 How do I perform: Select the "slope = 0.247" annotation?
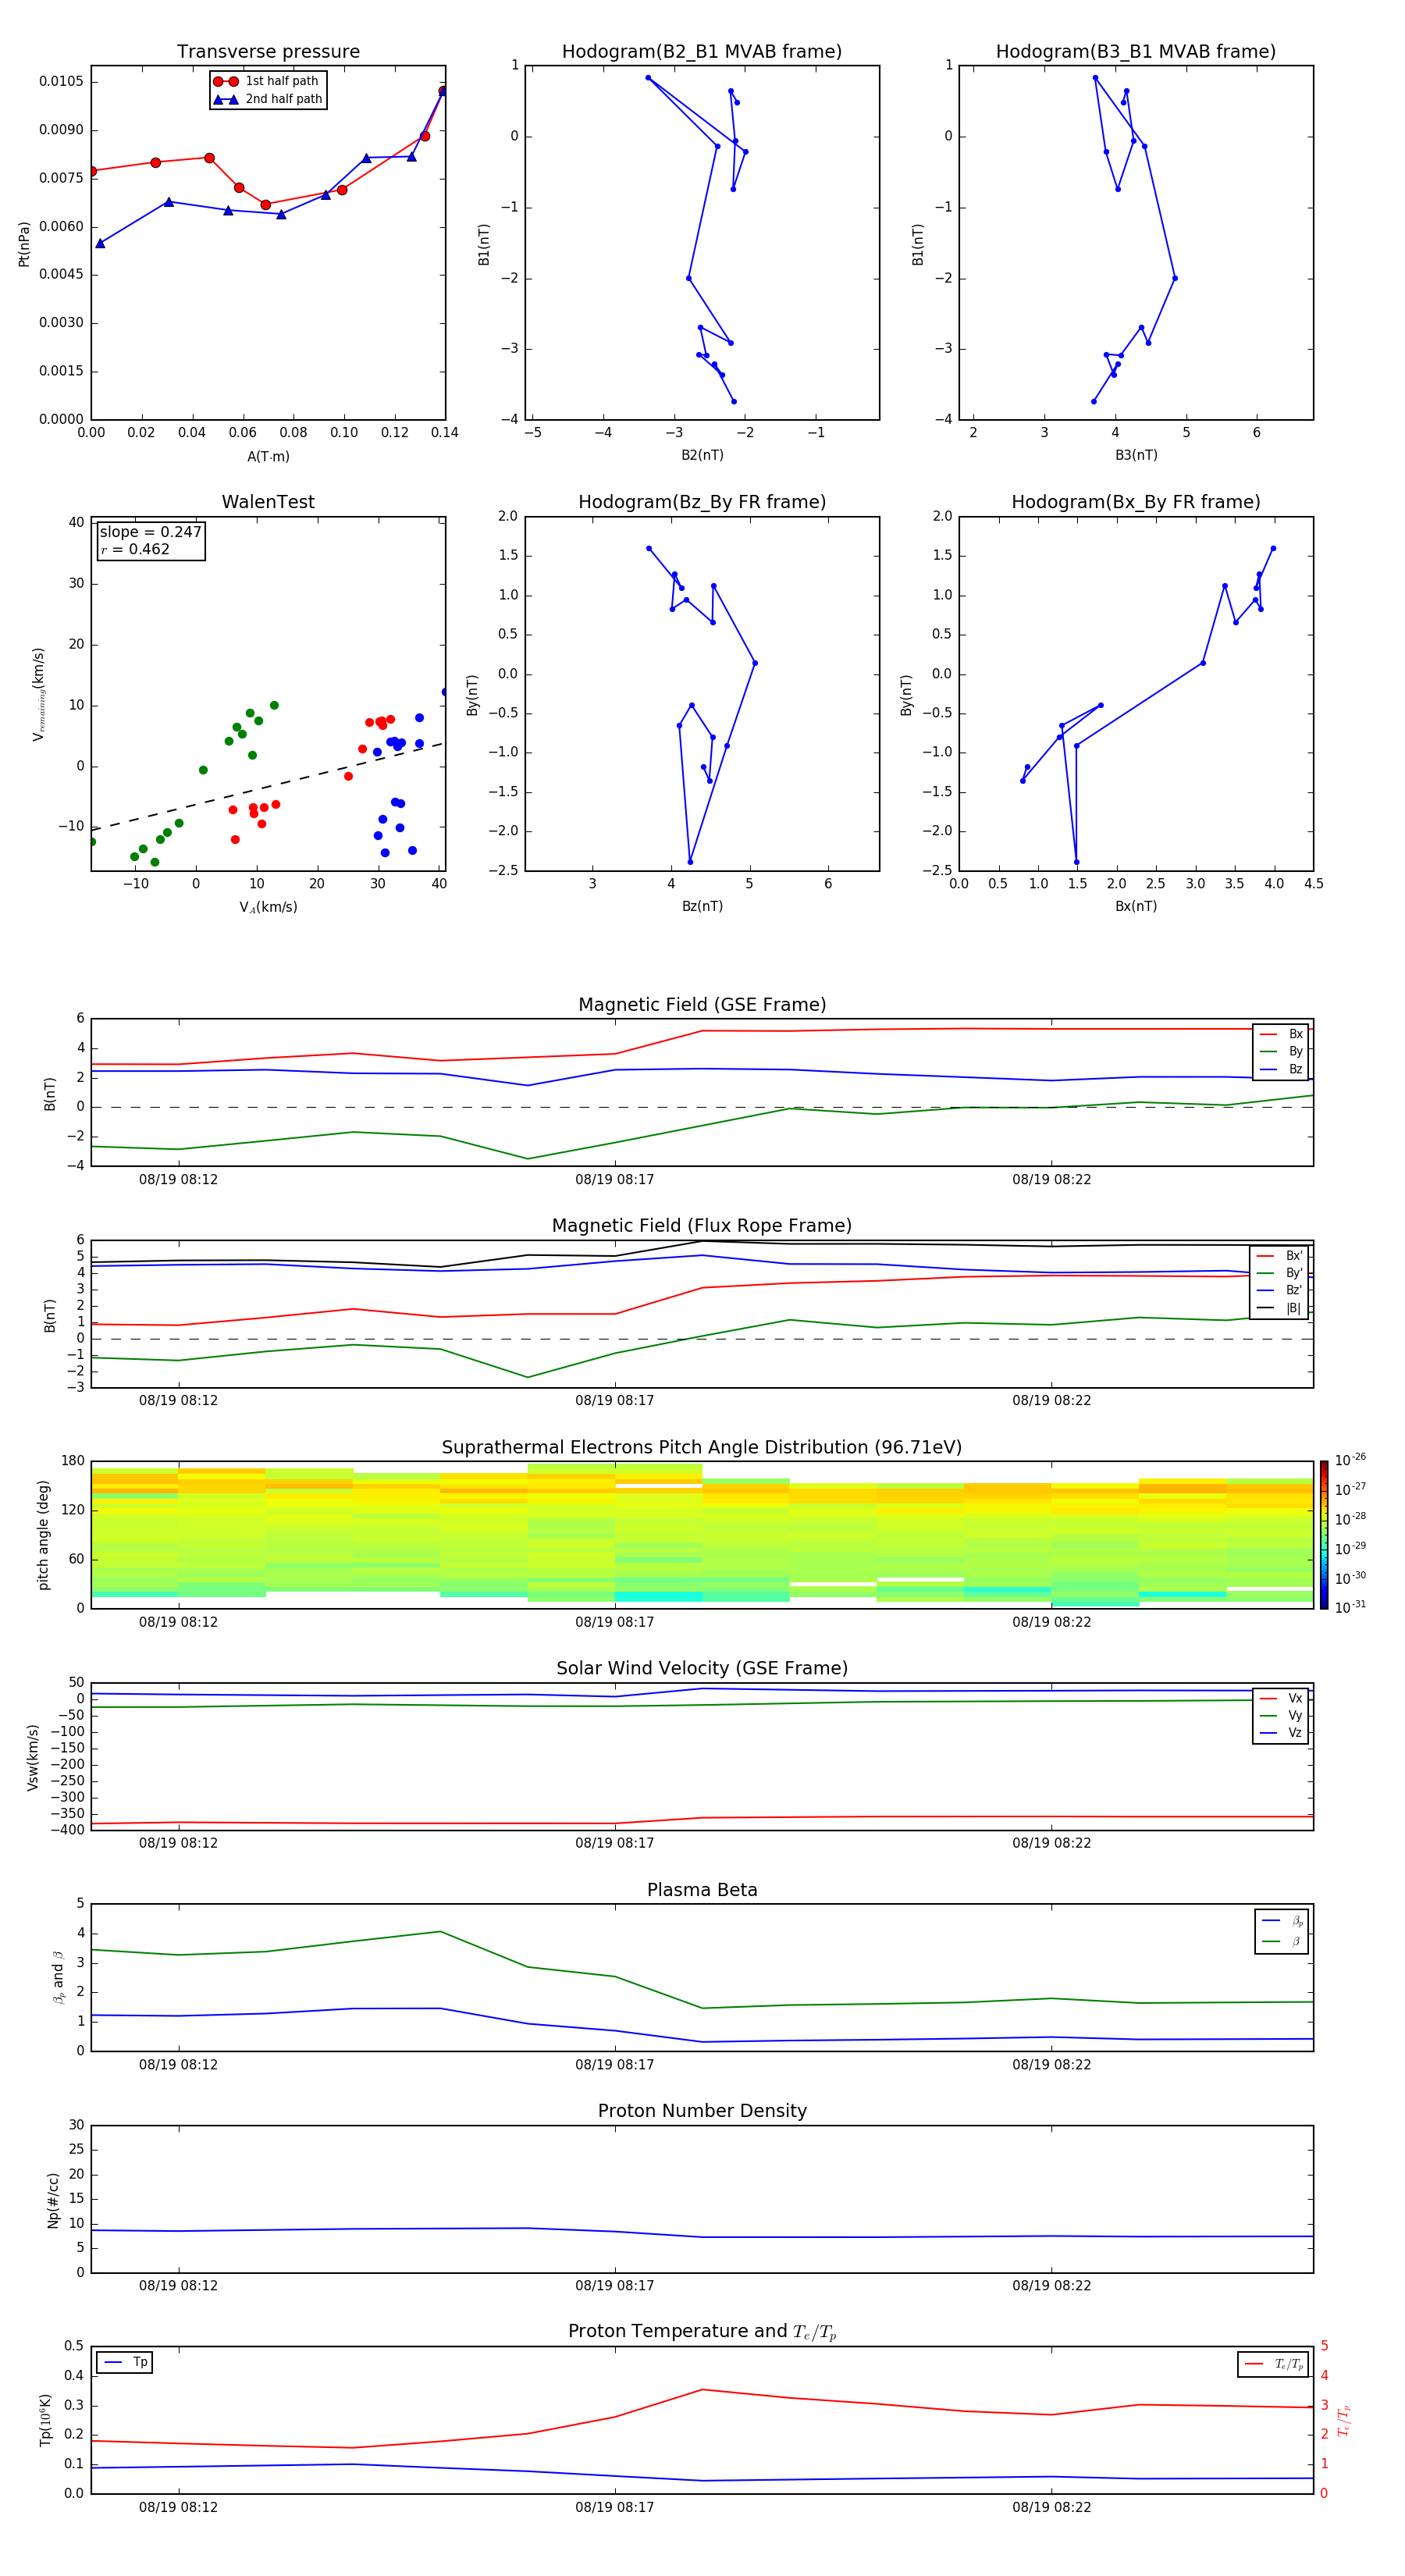[x=151, y=532]
